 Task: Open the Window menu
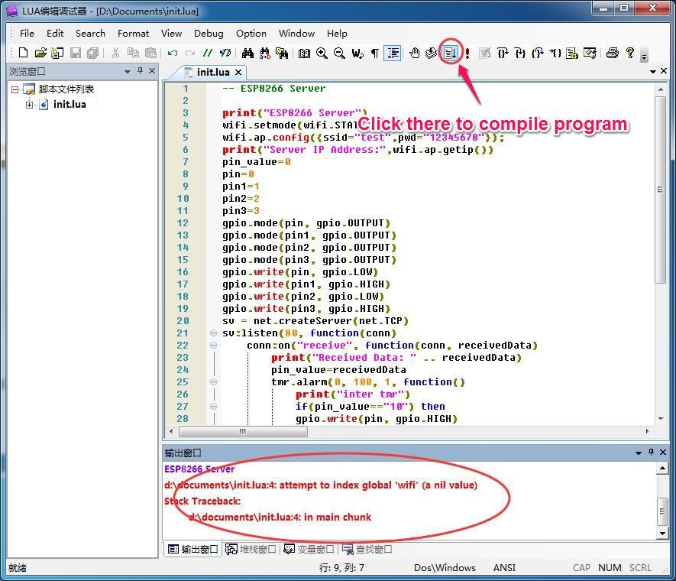click(x=296, y=33)
